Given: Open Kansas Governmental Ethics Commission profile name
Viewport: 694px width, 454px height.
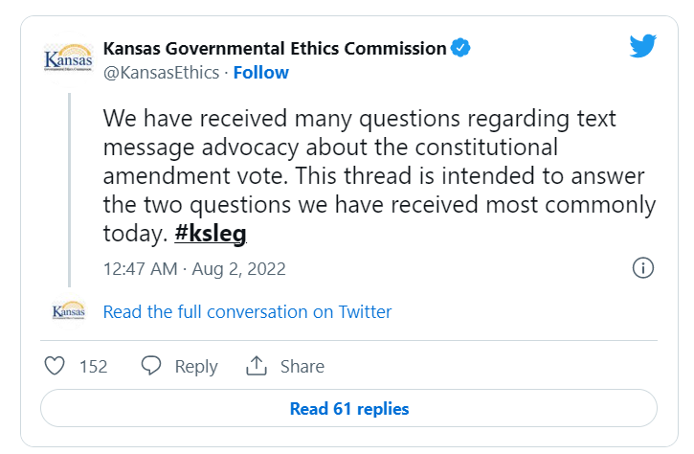Looking at the screenshot, I should pos(274,48).
